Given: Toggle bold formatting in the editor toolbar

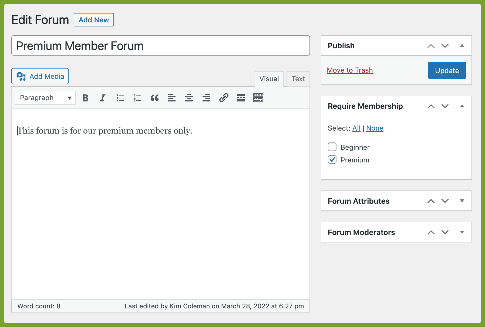Looking at the screenshot, I should [85, 98].
